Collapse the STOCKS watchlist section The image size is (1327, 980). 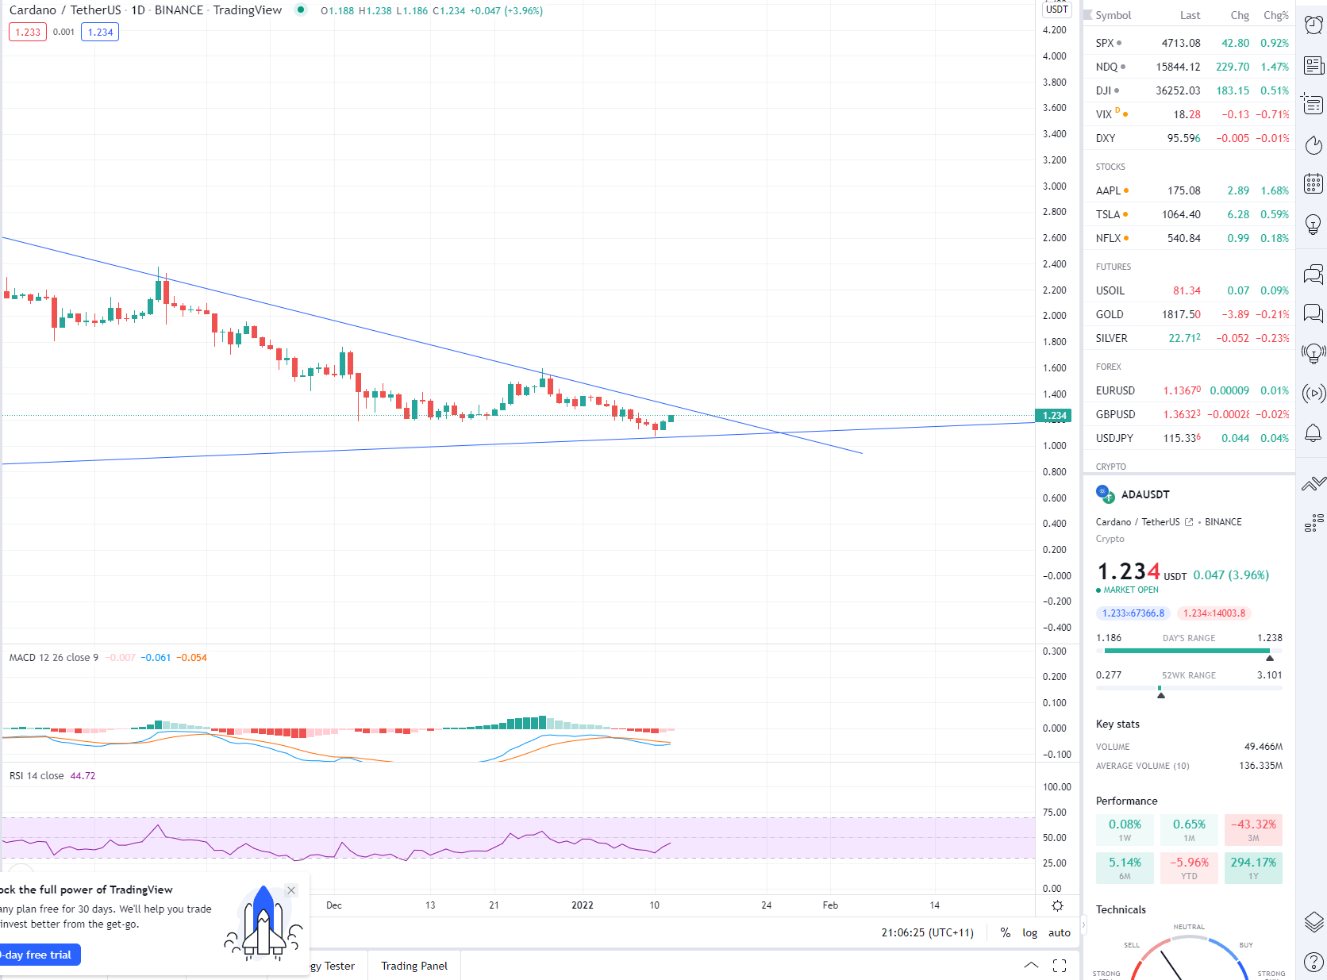pyautogui.click(x=1110, y=167)
